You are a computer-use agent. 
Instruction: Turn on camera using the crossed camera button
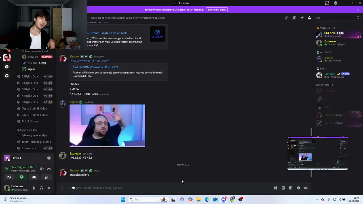click(x=9, y=177)
